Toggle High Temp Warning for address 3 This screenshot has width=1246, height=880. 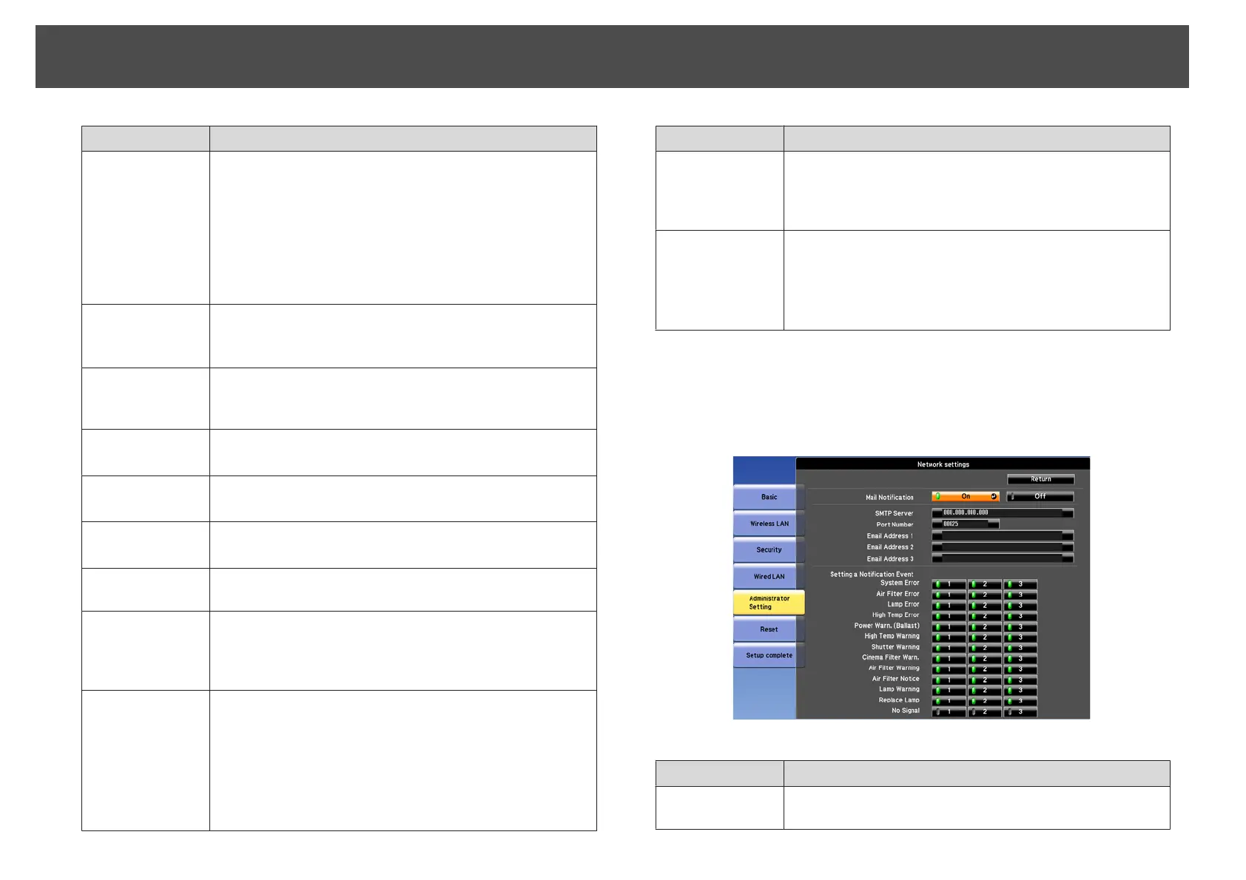[1020, 637]
